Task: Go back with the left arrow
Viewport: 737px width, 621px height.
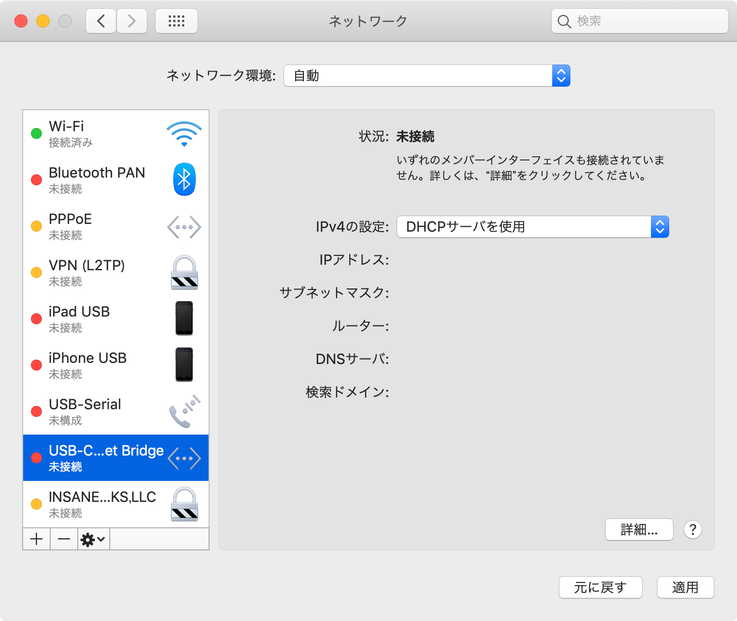Action: (x=101, y=21)
